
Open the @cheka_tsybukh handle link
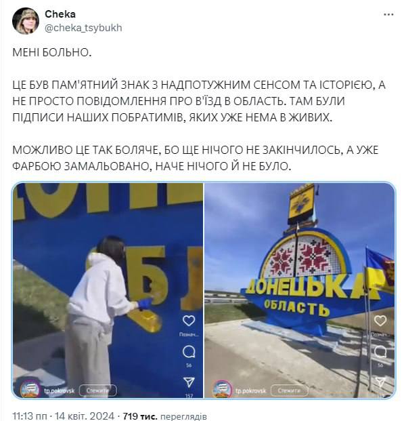83,28
